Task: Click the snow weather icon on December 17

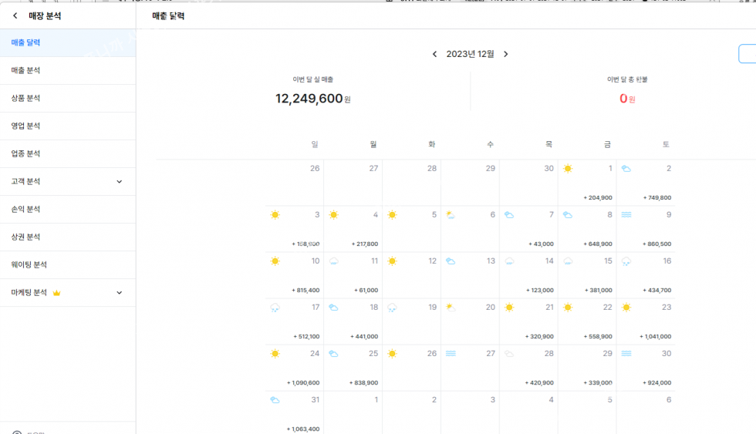Action: click(x=275, y=308)
